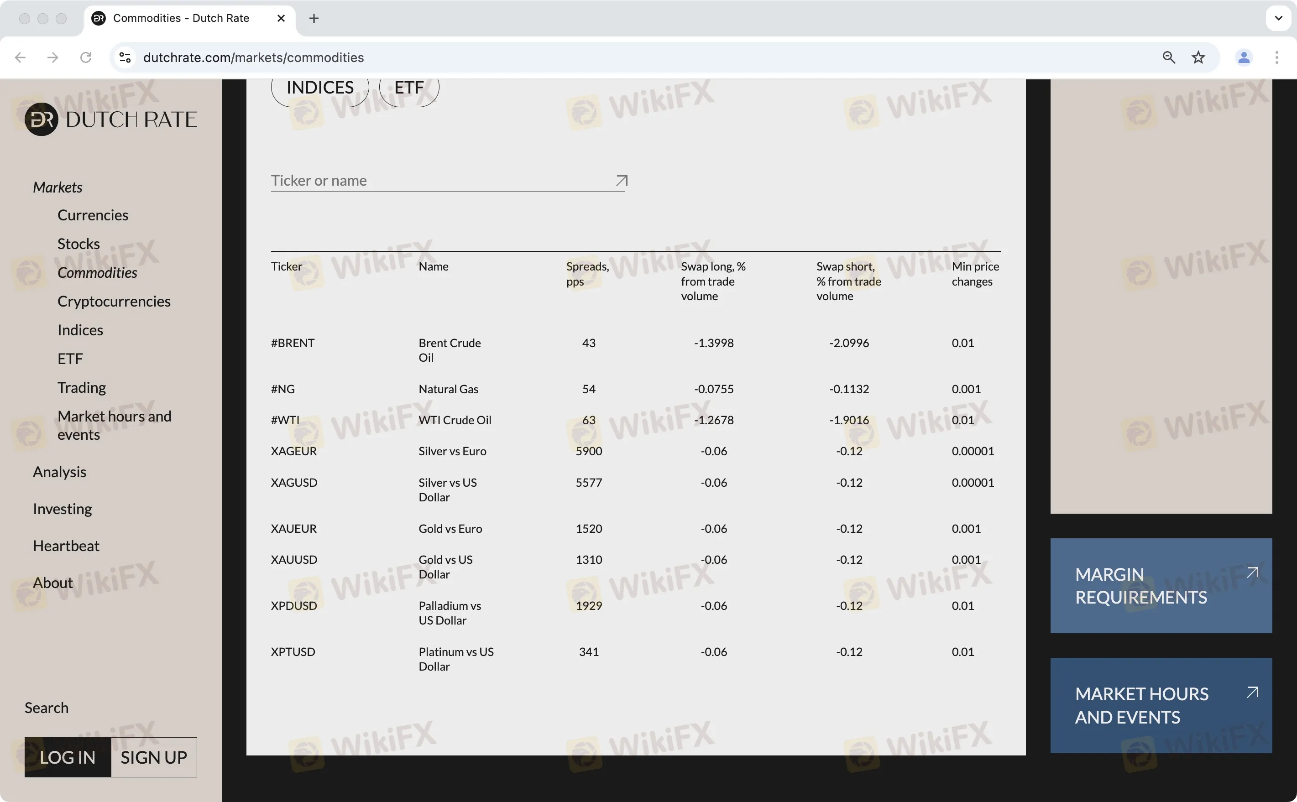Bookmark the page with the star icon
Viewport: 1297px width, 802px height.
click(x=1198, y=57)
